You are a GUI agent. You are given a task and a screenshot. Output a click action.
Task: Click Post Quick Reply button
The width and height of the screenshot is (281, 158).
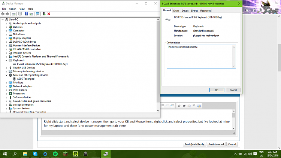coord(194,144)
